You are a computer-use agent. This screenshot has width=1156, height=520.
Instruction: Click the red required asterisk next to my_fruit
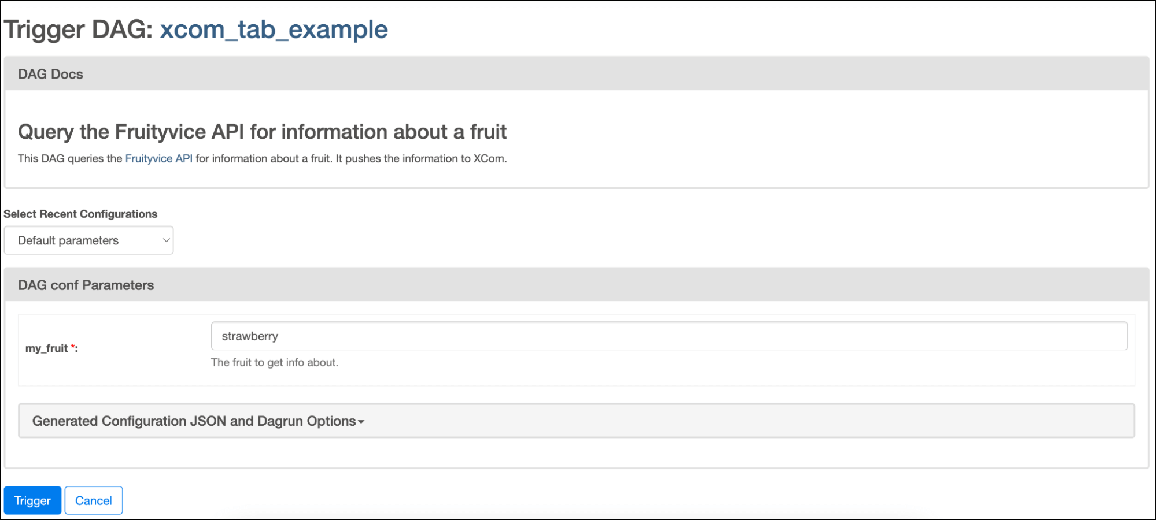73,347
